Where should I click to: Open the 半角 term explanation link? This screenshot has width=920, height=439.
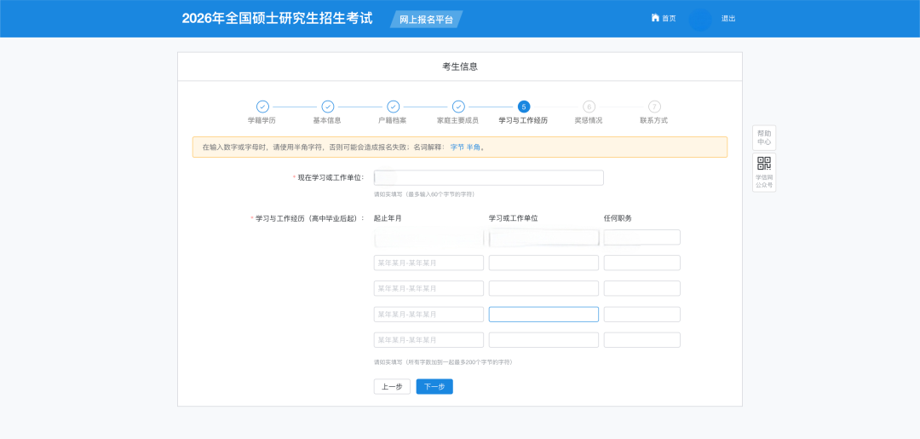473,147
